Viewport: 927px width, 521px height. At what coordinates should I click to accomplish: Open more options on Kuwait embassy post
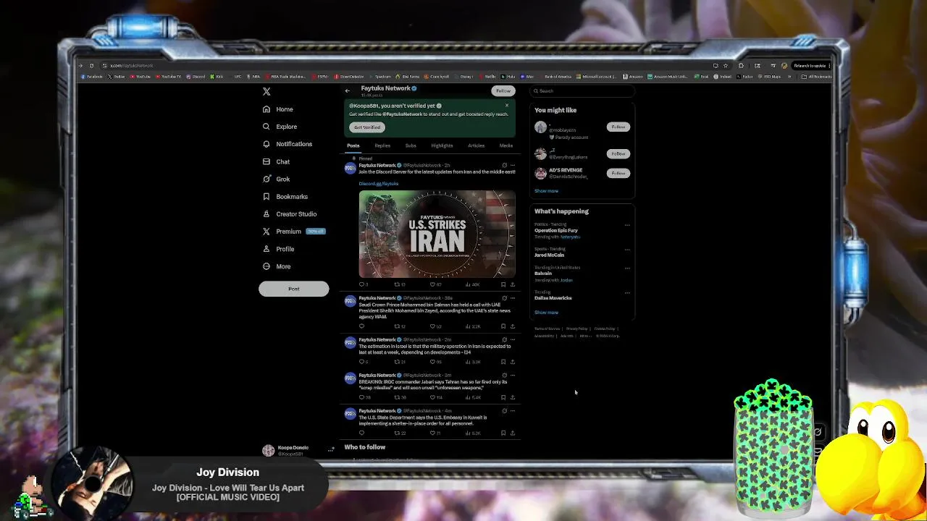coord(513,410)
